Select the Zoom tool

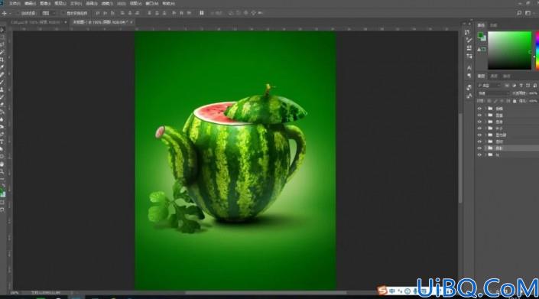coord(2,171)
